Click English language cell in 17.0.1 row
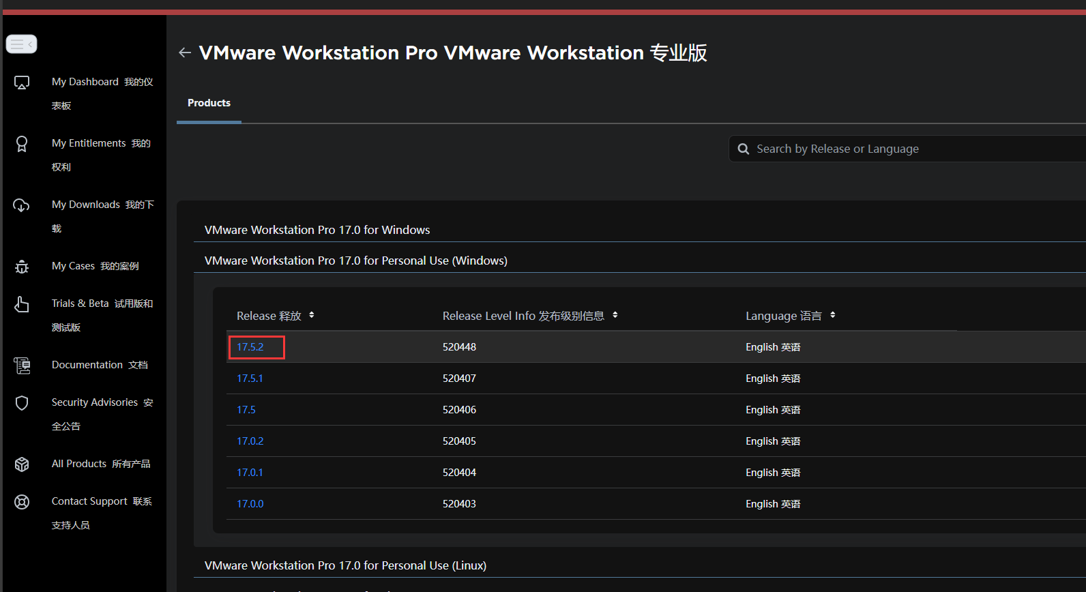 [x=773, y=473]
